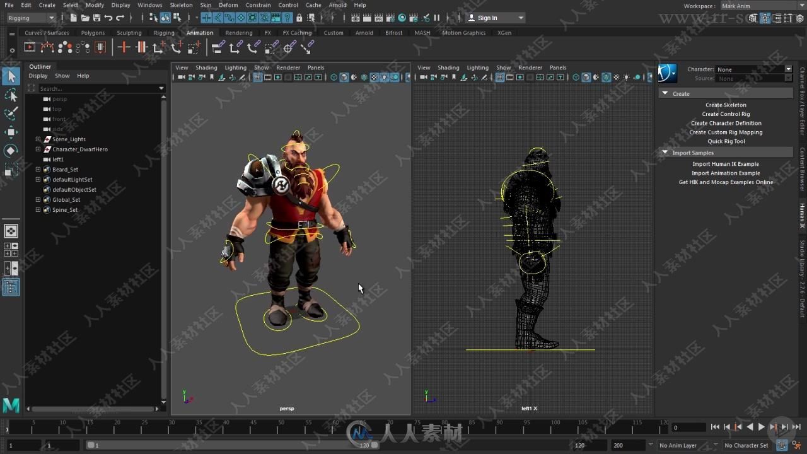Image resolution: width=807 pixels, height=454 pixels.
Task: Collapse the Create section in HumanIK
Action: [665, 93]
